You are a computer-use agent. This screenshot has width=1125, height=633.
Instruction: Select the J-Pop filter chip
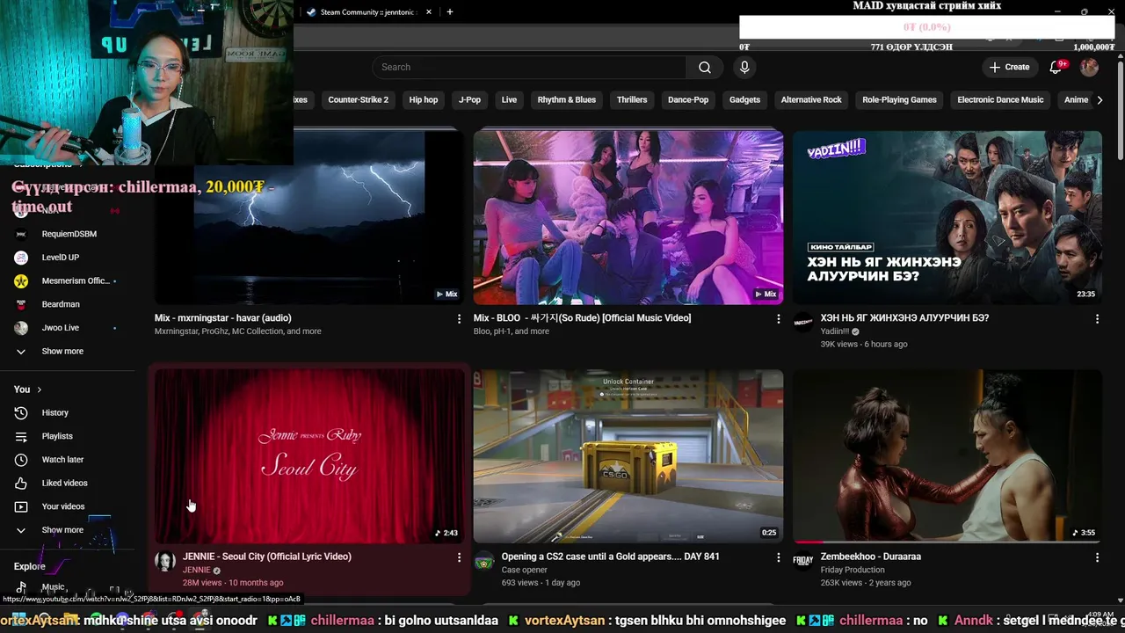469,100
